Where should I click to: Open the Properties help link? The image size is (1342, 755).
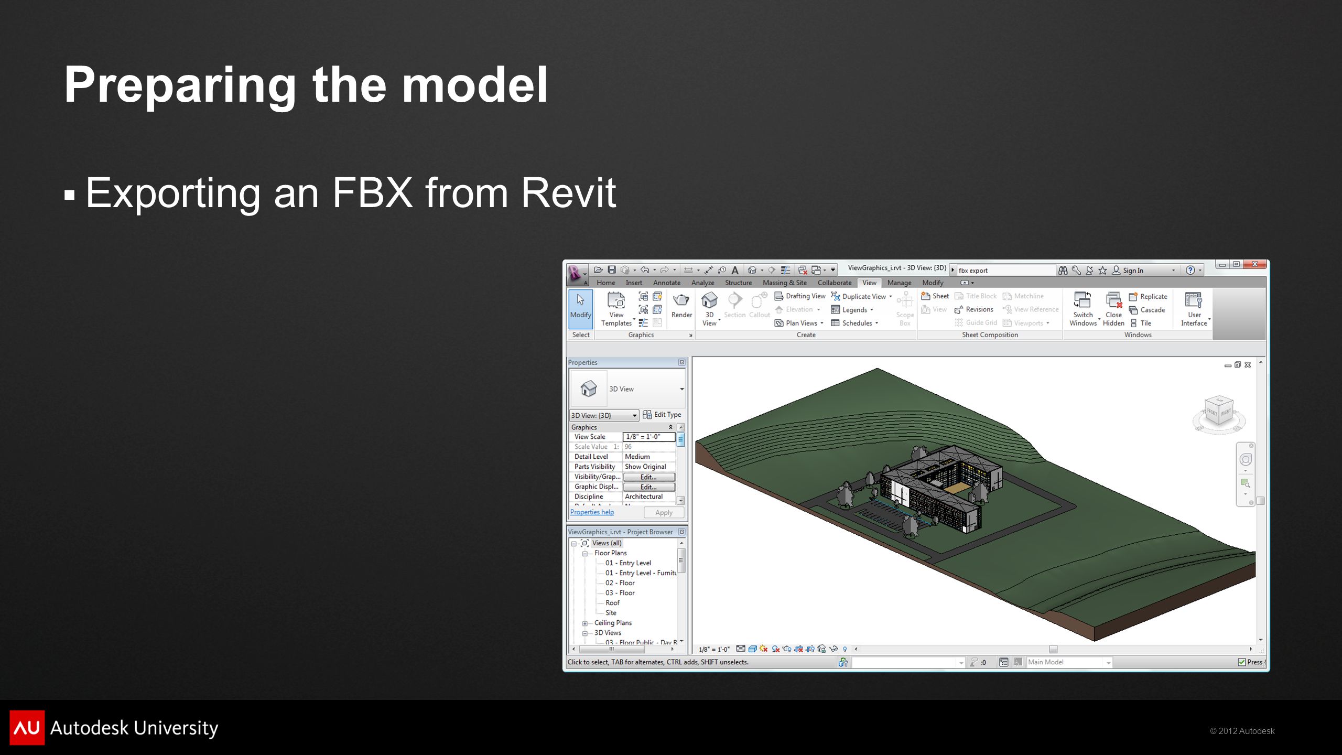(592, 512)
